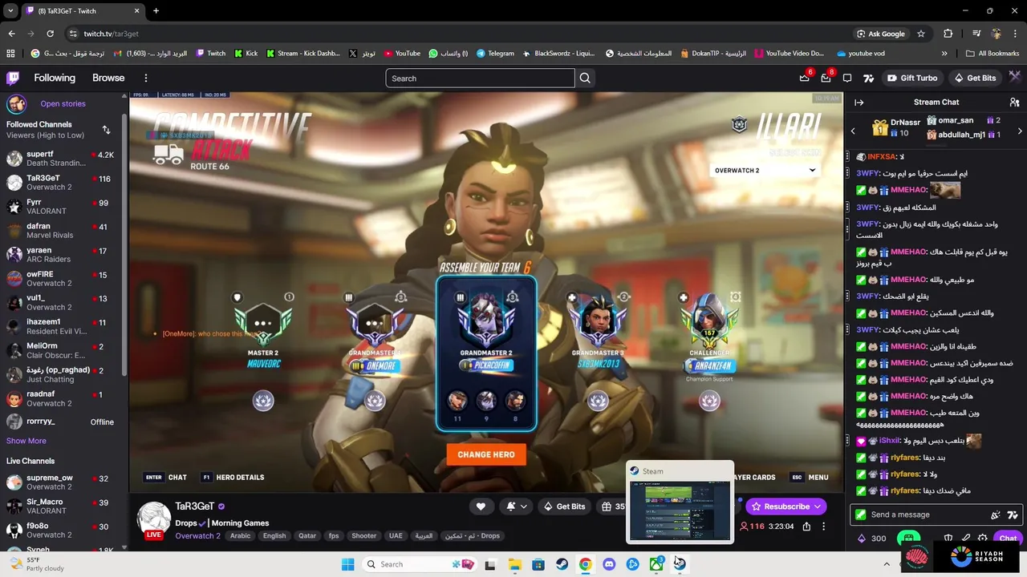Viewport: 1027px width, 577px height.
Task: Open the Chrome tab search dropdown
Action: coord(10,10)
